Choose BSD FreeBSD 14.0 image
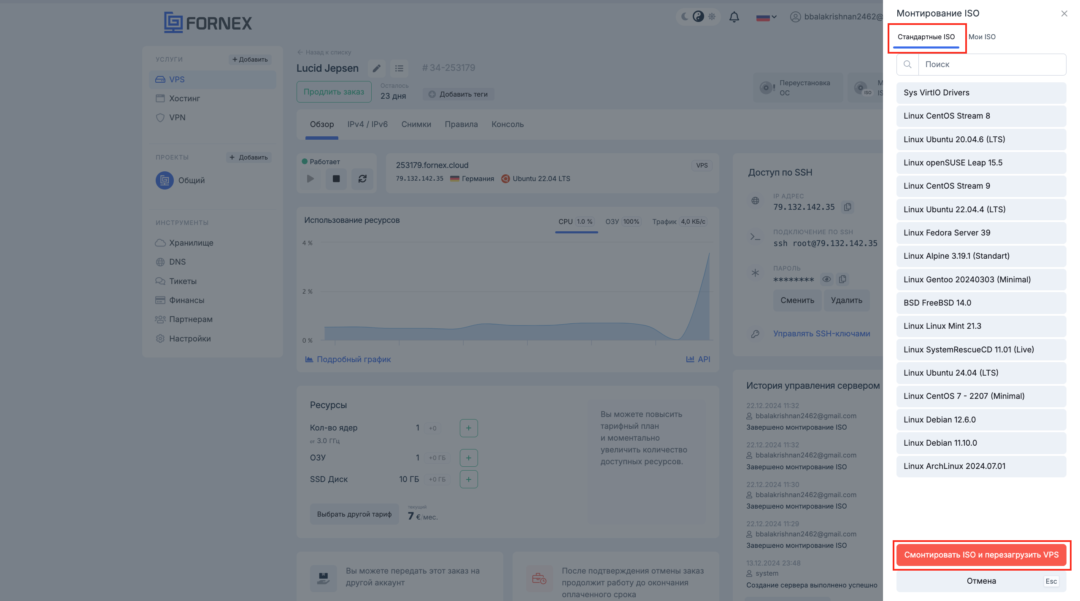The height and width of the screenshot is (601, 1080). pos(981,303)
